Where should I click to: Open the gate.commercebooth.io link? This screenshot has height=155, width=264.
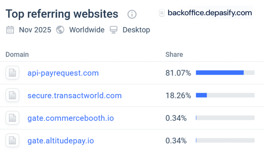click(x=71, y=118)
